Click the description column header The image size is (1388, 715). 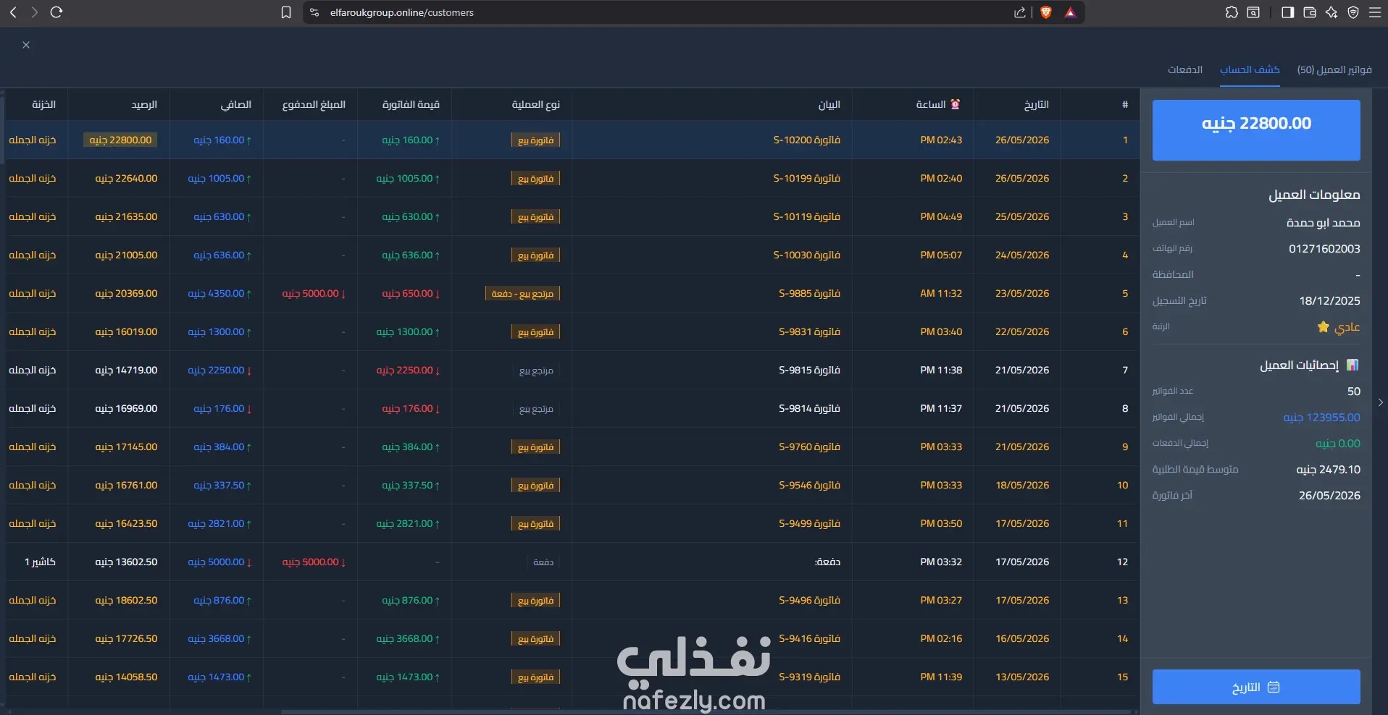(829, 104)
